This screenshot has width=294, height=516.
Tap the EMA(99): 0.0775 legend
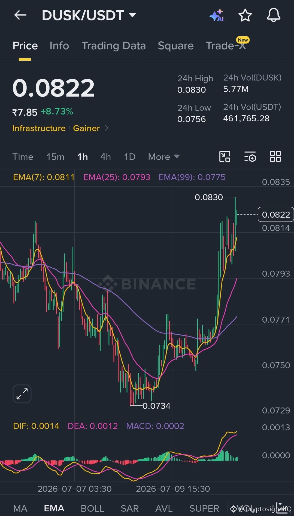[192, 177]
